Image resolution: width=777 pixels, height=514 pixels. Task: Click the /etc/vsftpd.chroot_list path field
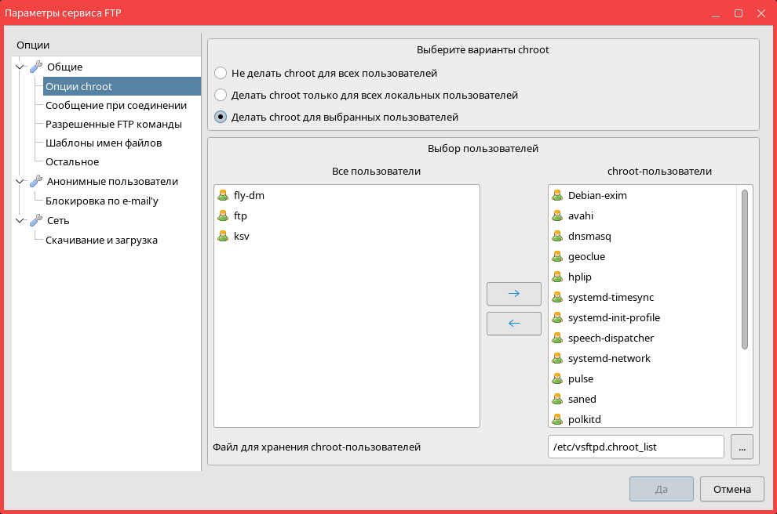click(635, 447)
